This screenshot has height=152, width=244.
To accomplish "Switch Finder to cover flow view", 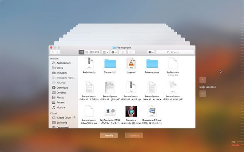I will 97,52.
